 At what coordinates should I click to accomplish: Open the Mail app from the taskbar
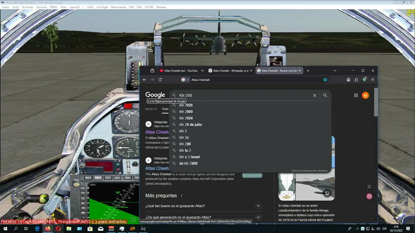tap(101, 229)
